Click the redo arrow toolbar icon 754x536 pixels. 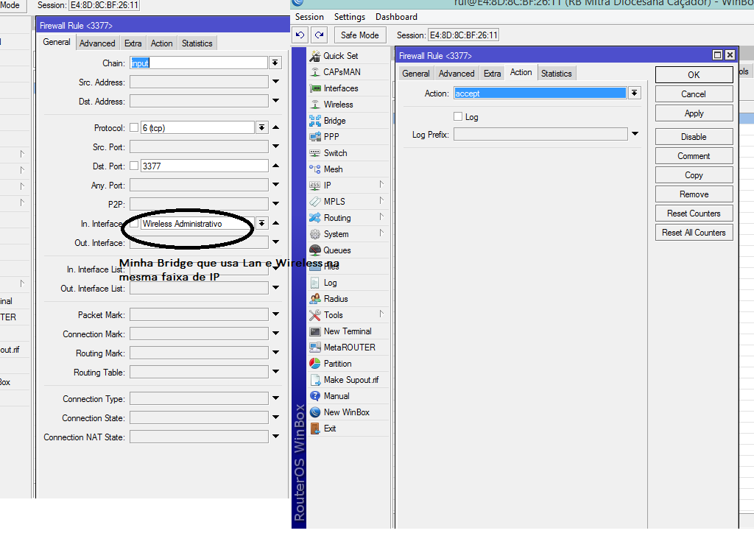320,35
